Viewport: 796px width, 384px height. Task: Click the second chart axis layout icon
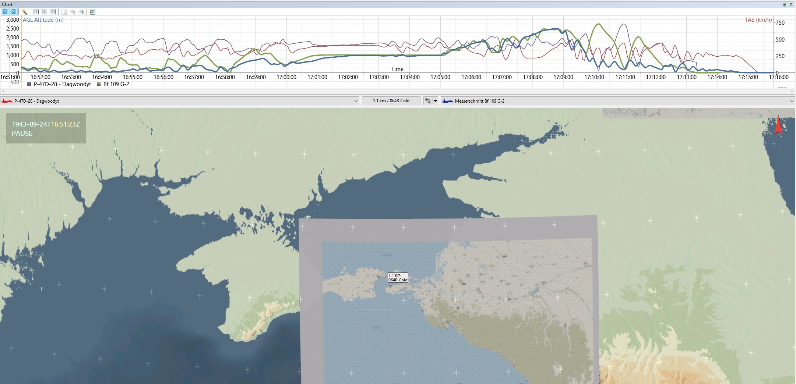(x=44, y=12)
